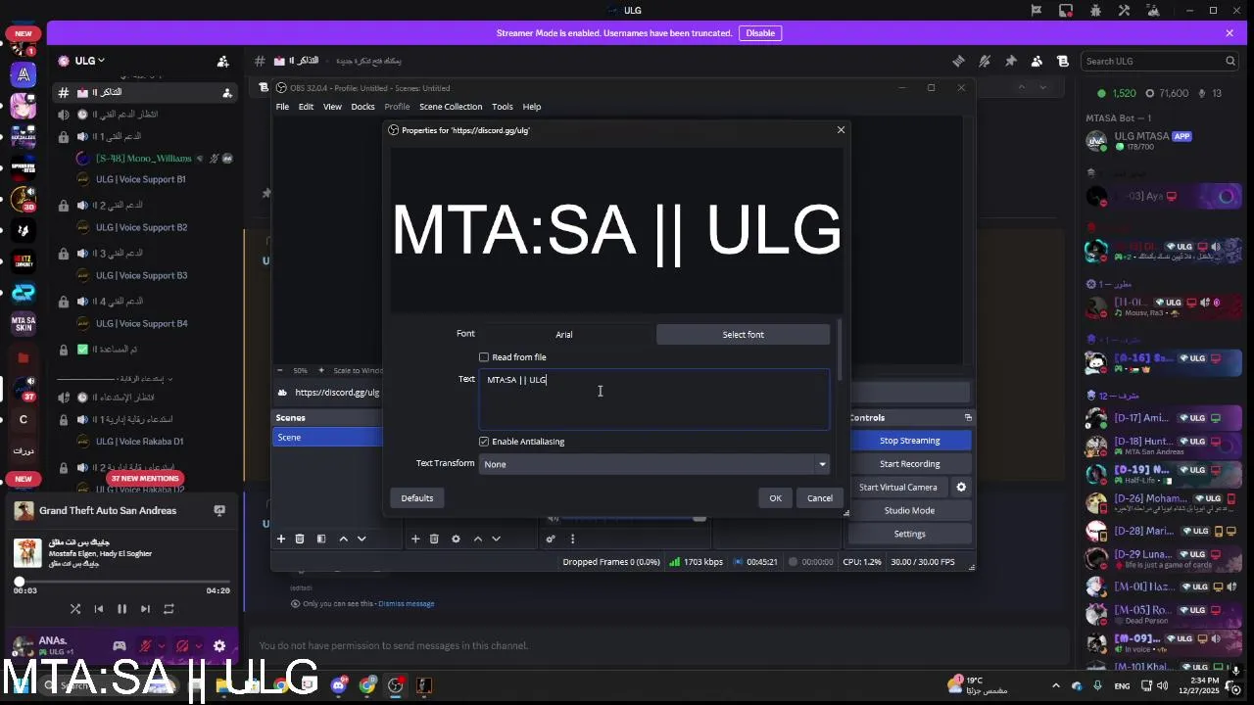
Task: Pop out the OBS Controls dock icon
Action: pyautogui.click(x=968, y=418)
